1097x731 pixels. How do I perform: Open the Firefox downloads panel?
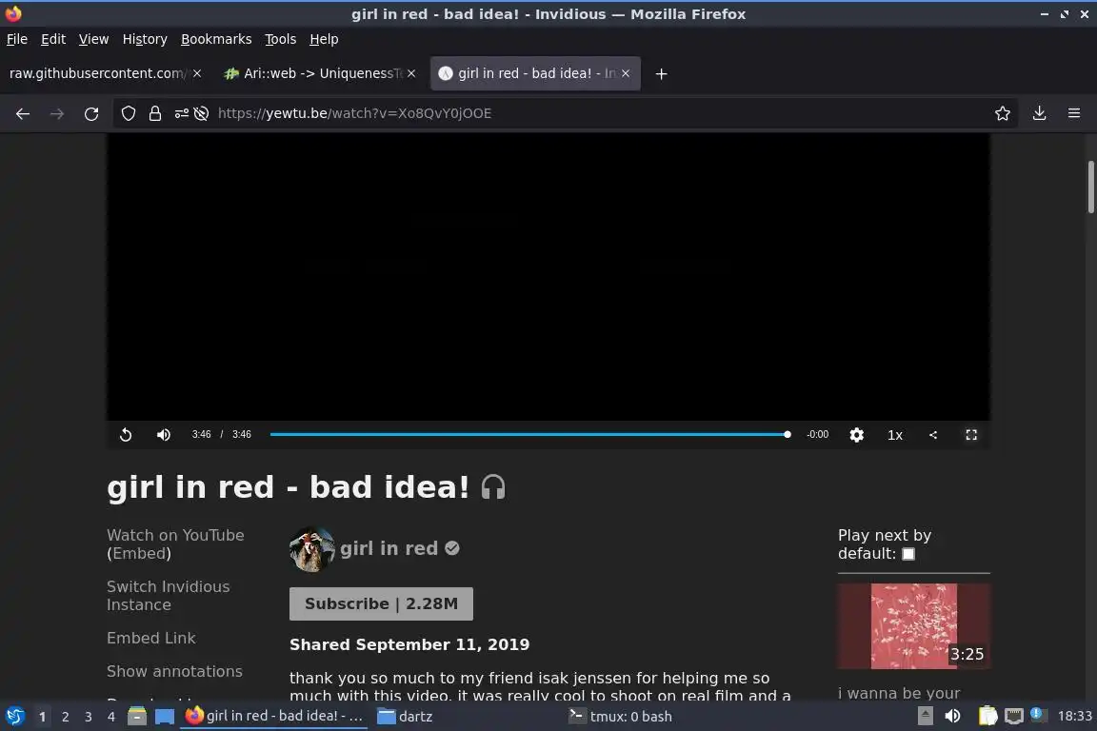1040,113
